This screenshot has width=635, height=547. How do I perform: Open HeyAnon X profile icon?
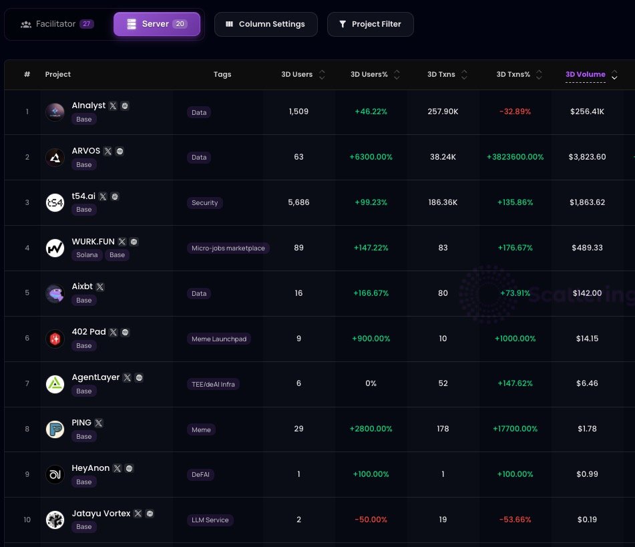pos(118,468)
